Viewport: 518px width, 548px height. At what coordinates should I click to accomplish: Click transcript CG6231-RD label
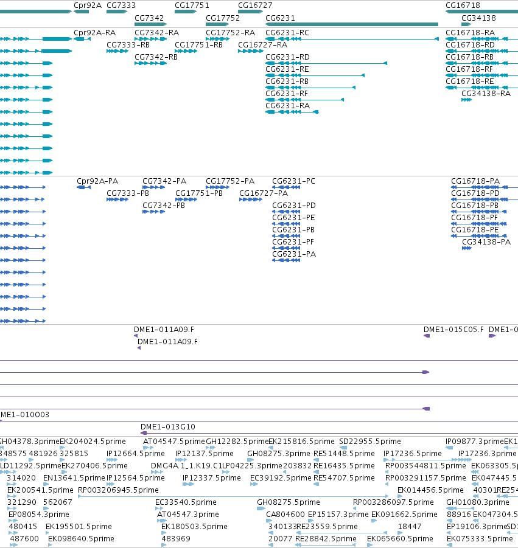click(x=287, y=57)
